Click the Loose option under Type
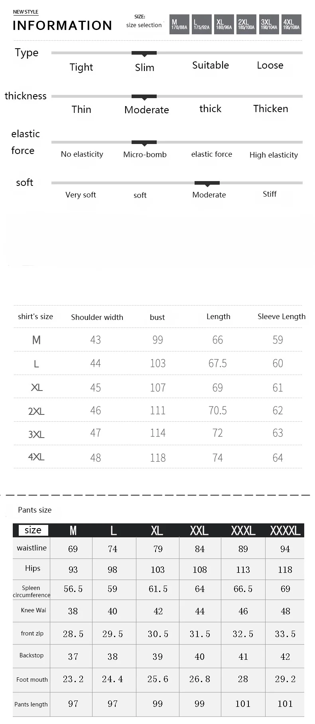 (270, 65)
